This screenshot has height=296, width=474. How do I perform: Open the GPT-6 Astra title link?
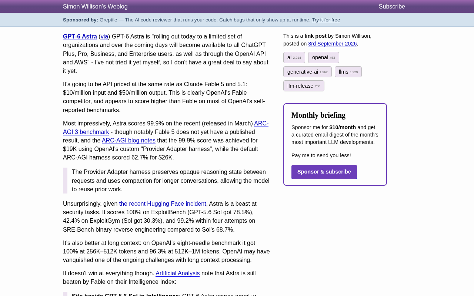point(80,37)
